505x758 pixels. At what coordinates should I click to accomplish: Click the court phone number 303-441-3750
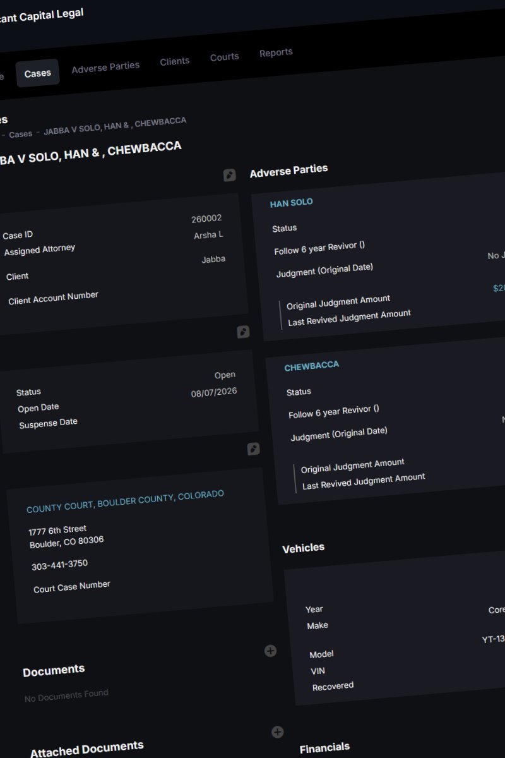pyautogui.click(x=59, y=565)
